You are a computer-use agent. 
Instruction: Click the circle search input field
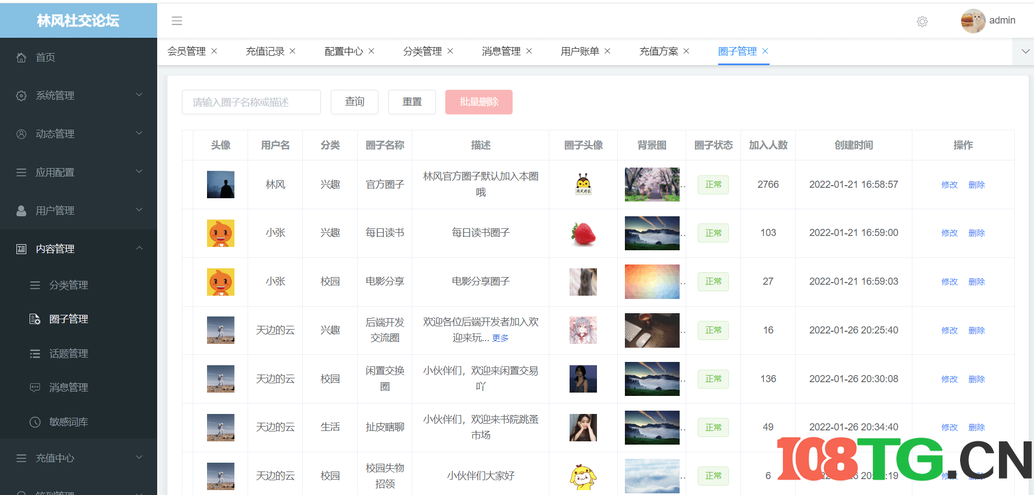[251, 102]
